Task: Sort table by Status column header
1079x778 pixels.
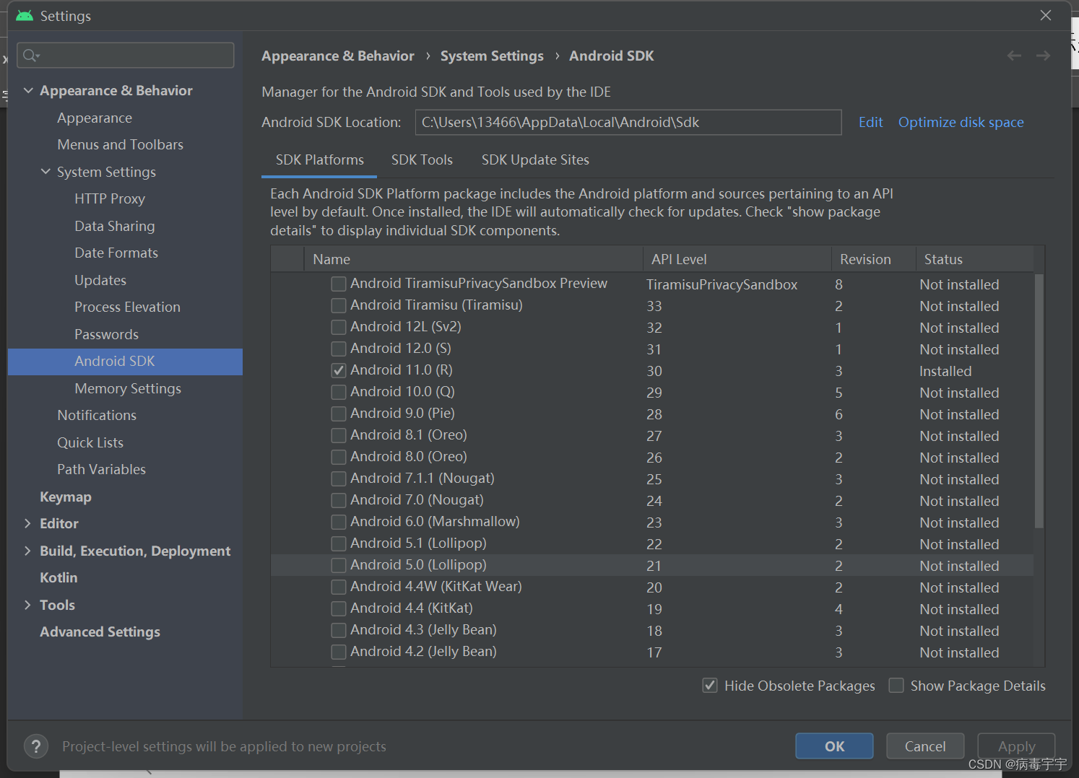Action: [x=975, y=259]
